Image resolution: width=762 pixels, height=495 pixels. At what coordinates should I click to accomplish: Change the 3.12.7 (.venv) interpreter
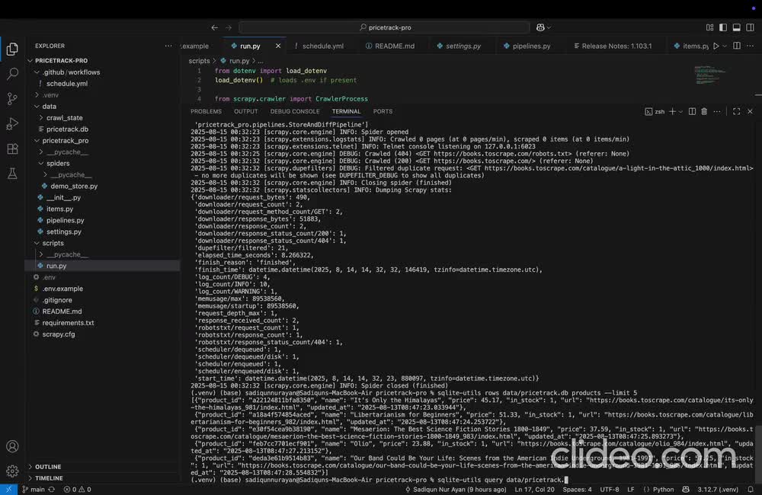tap(718, 490)
